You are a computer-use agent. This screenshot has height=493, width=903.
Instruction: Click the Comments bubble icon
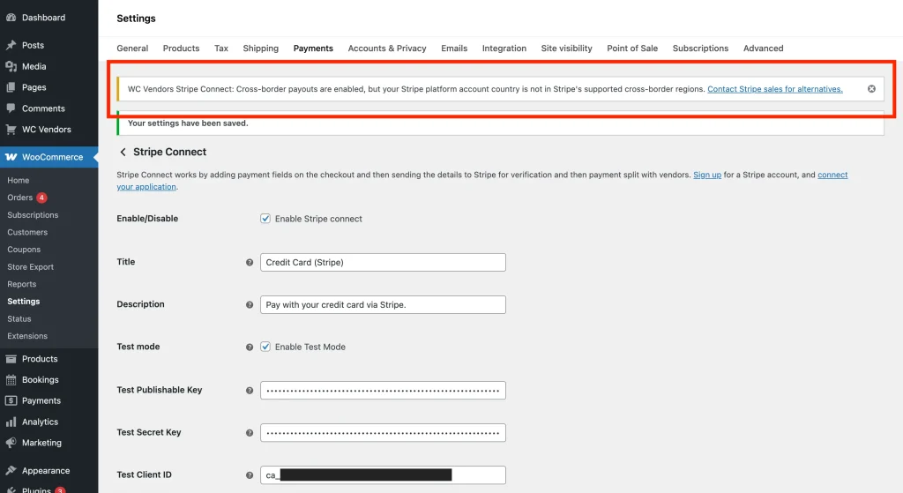pos(11,108)
